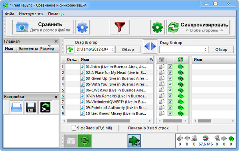The image size is (239, 151).
Task: Click right Обзор browse button
Action: click(221, 50)
